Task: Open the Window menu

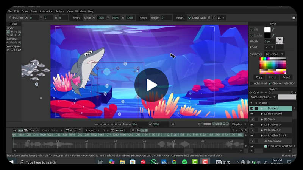Action: click(80, 11)
